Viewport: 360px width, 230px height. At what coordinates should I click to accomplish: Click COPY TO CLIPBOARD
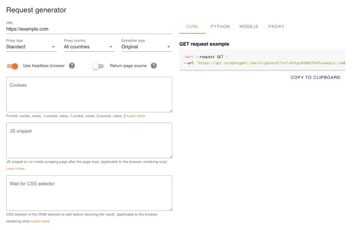315,77
